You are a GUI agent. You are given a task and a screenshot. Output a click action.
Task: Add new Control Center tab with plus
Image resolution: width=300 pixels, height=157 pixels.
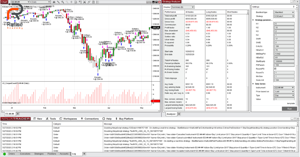point(84,154)
